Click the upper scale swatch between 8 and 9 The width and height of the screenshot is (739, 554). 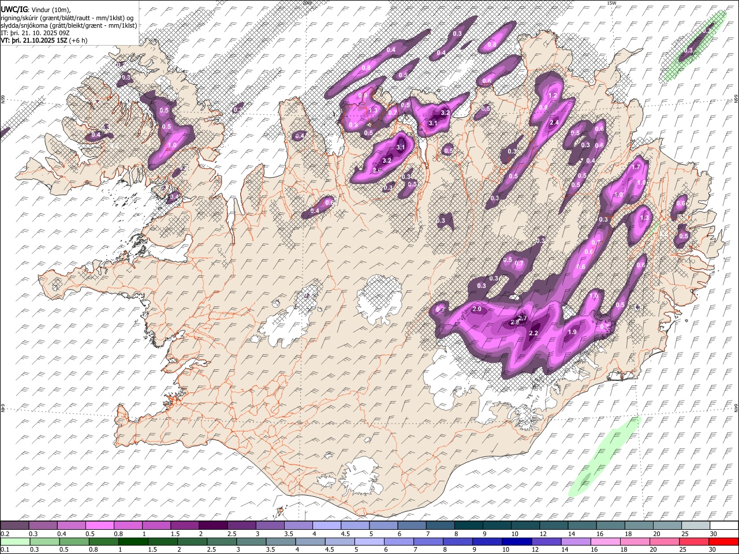[468, 525]
